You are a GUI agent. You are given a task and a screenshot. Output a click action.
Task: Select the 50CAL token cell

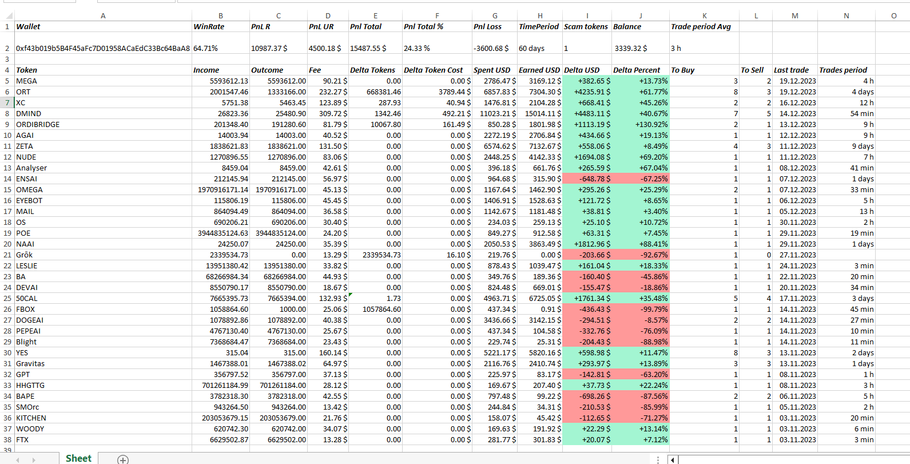[x=103, y=299]
